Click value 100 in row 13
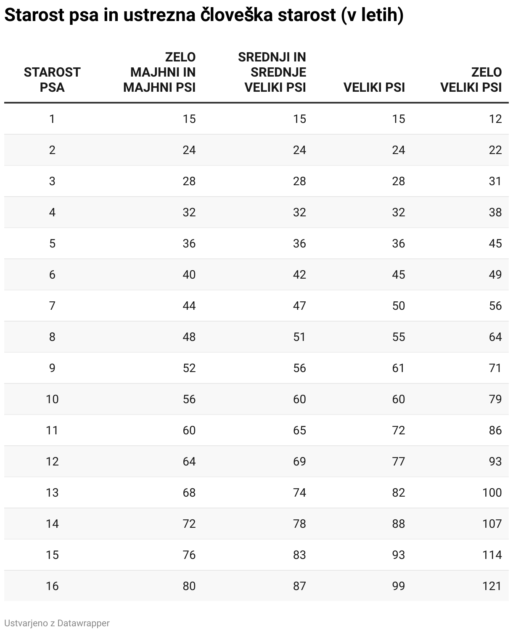 tap(492, 492)
